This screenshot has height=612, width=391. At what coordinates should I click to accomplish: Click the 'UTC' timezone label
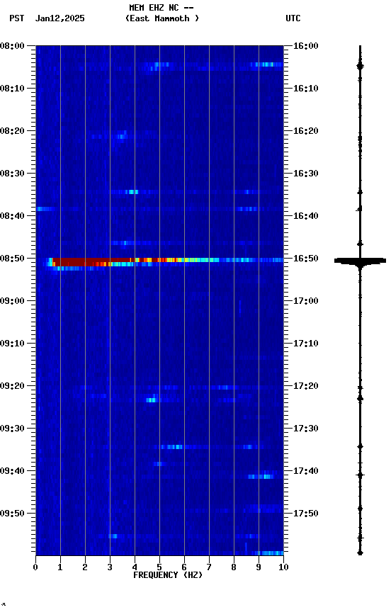[293, 18]
